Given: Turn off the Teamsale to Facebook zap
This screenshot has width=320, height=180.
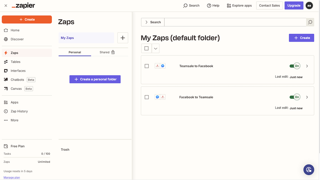Looking at the screenshot, I should (295, 66).
